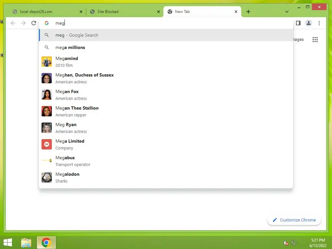The height and width of the screenshot is (249, 332).
Task: Open File Explorer from the taskbar
Action: pos(26,243)
